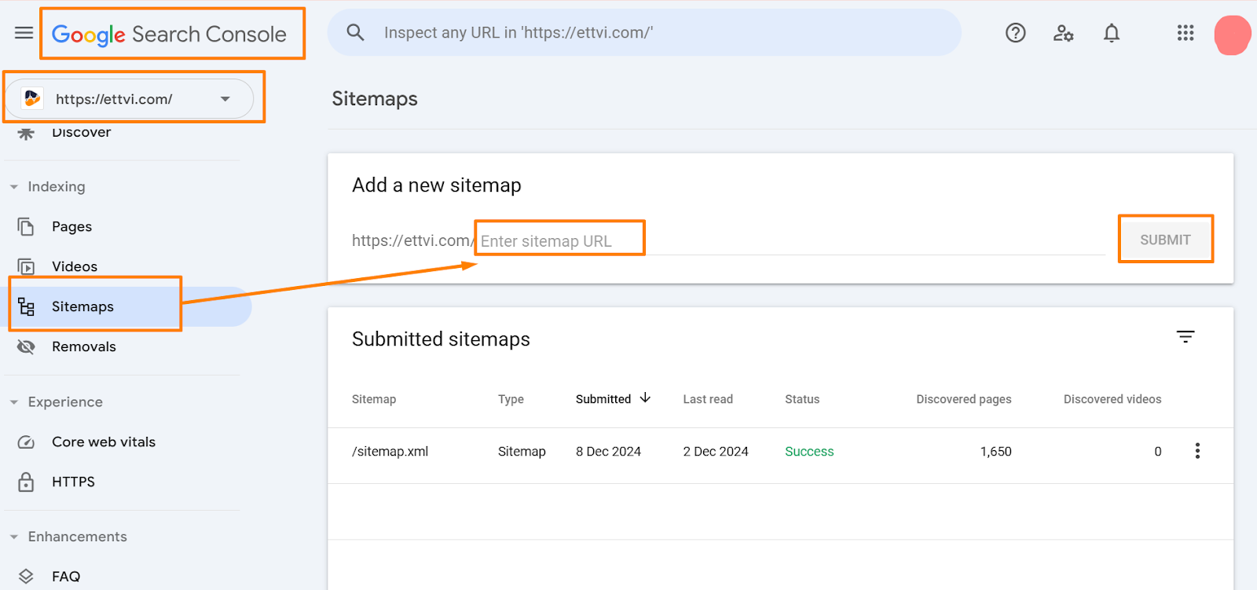Open the Google apps grid
The height and width of the screenshot is (590, 1257).
click(1186, 33)
